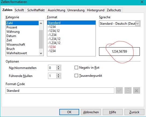Close the Zellen formatieren dialog

(142, 2)
